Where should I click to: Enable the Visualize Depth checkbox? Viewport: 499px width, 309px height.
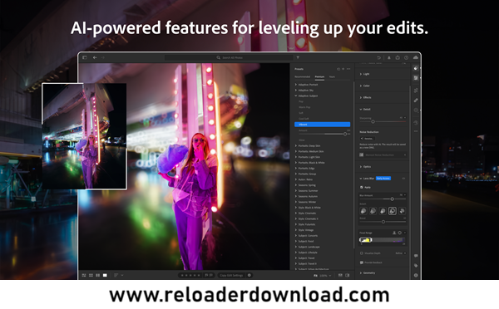tap(362, 253)
